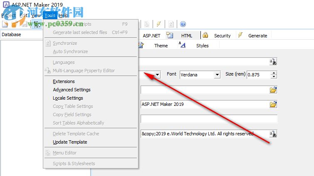
Task: Click the browse folder icon above ASP.NET Maker field
Action: click(273, 90)
